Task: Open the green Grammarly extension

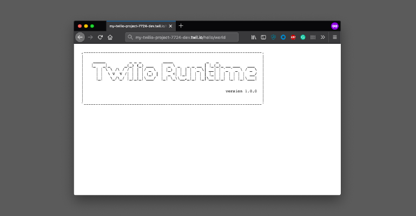Action: (x=303, y=37)
